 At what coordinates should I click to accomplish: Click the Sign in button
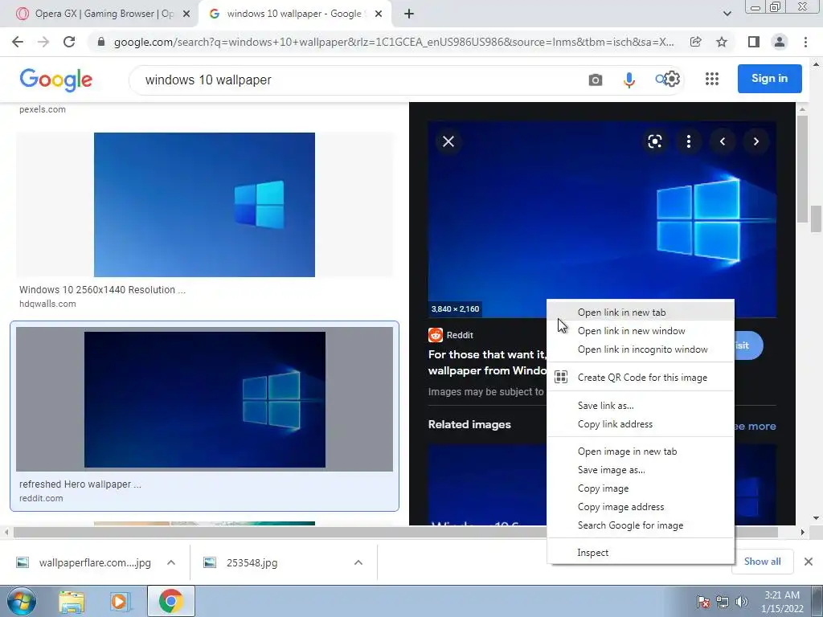(769, 78)
